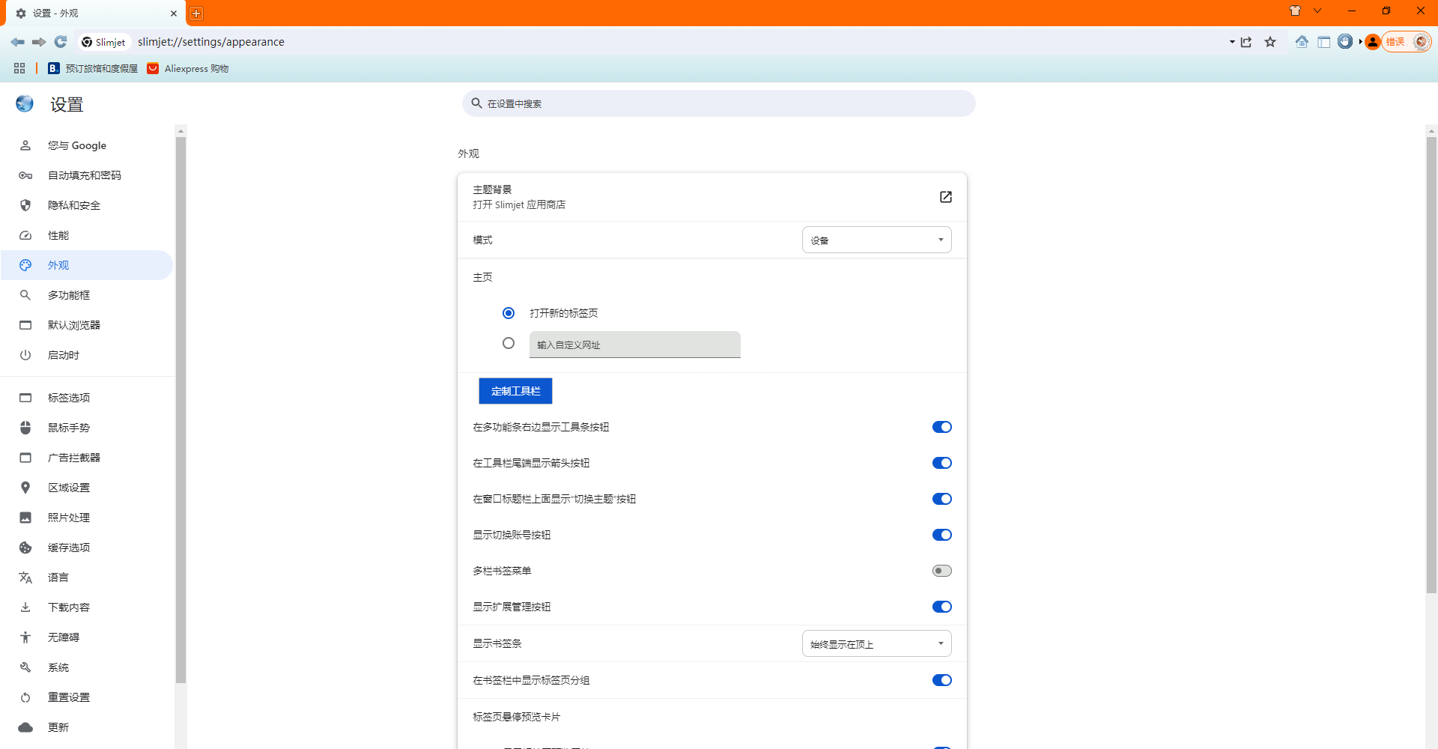Close the 设置 - 外观 tab
This screenshot has height=749, width=1438.
click(174, 13)
